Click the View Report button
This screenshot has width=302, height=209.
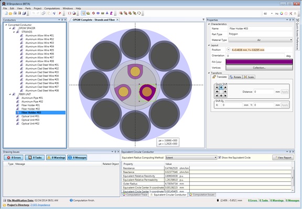pyautogui.click(x=283, y=158)
